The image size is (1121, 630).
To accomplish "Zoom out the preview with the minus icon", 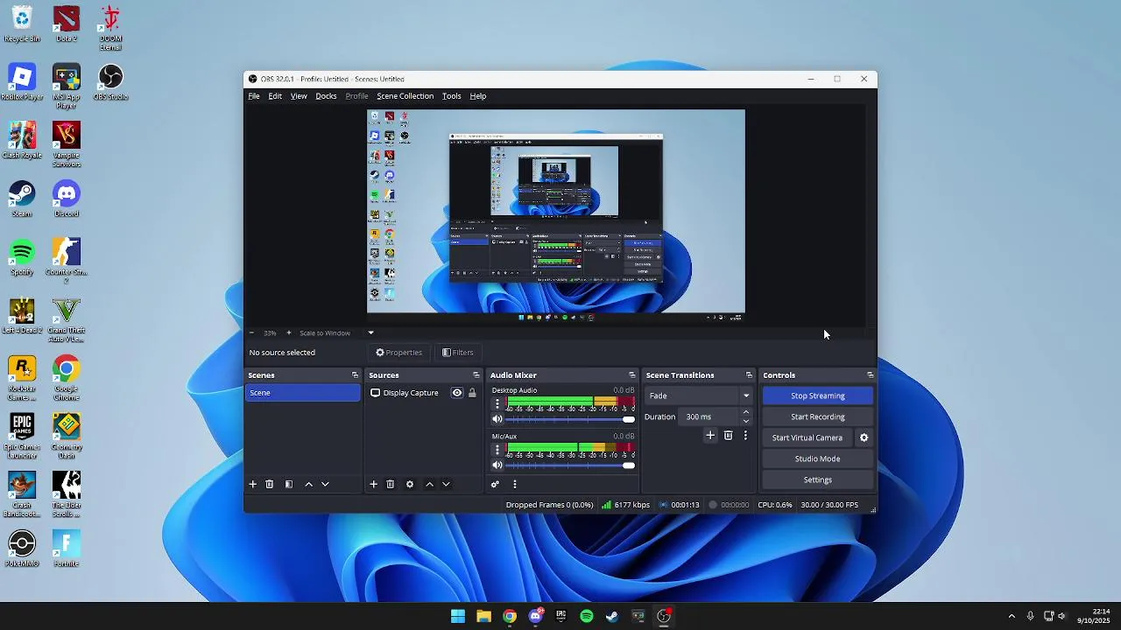I will tap(251, 332).
